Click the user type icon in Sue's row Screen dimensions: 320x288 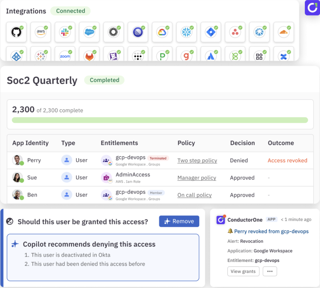coord(67,177)
